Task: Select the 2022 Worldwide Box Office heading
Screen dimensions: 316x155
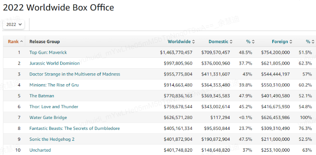Action: point(58,8)
